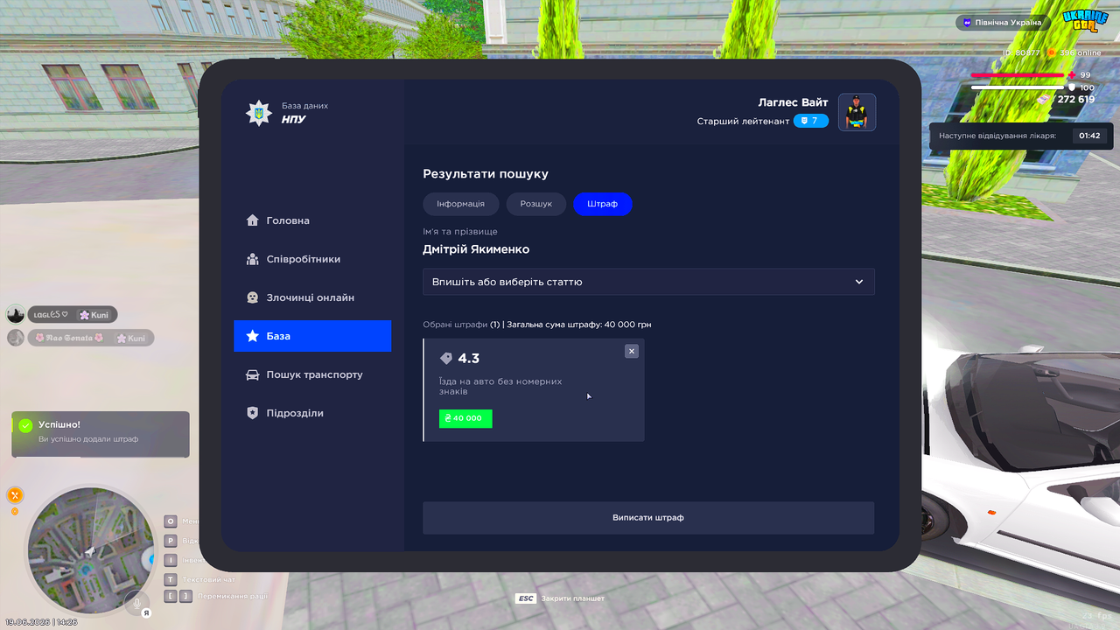Click the T key hint for Текстовий чат
1120x630 pixels.
(171, 579)
